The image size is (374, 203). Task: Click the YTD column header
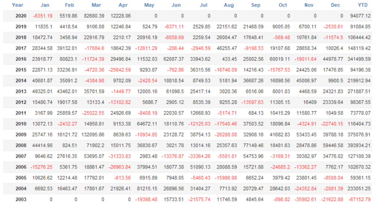[365, 5]
